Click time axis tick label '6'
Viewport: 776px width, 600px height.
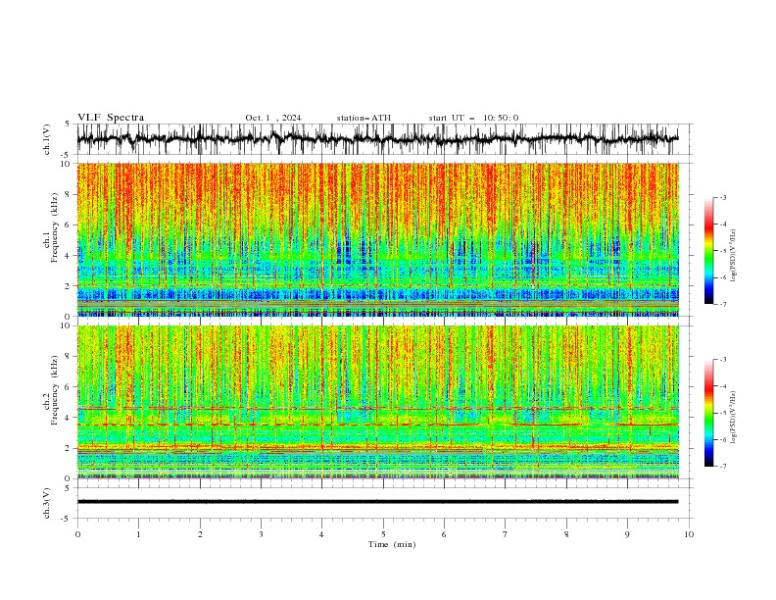pos(444,534)
